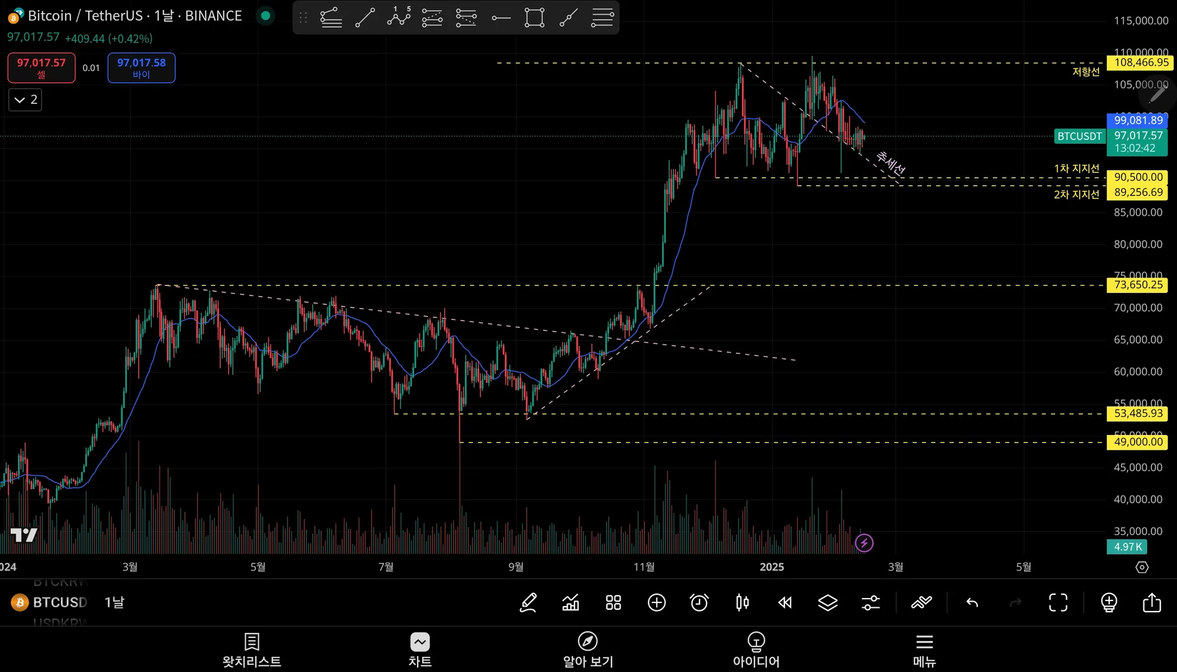Edit the 0.01 order quantity
Viewport: 1177px width, 672px height.
[91, 68]
